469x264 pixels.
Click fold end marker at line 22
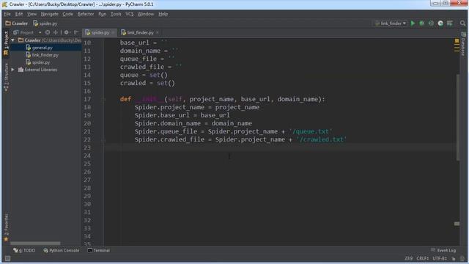coord(103,140)
